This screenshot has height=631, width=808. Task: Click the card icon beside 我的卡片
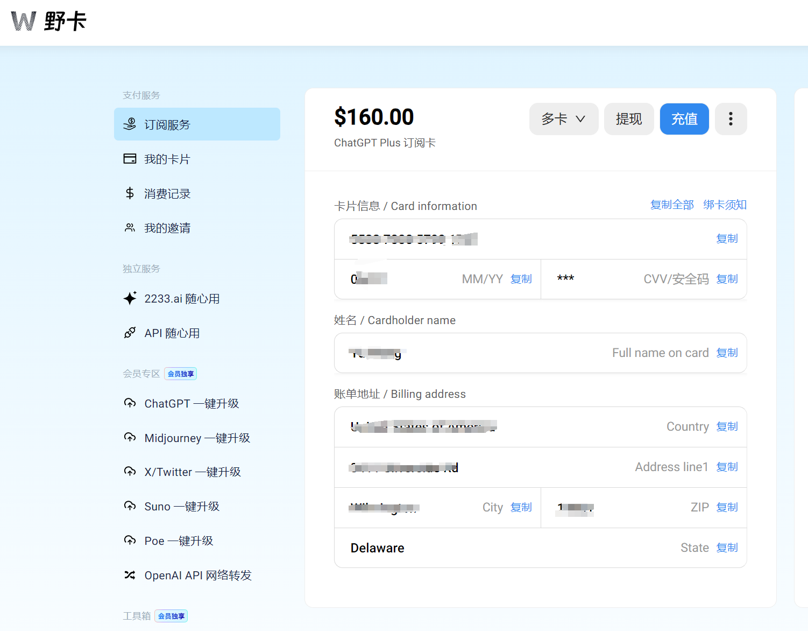tap(130, 159)
